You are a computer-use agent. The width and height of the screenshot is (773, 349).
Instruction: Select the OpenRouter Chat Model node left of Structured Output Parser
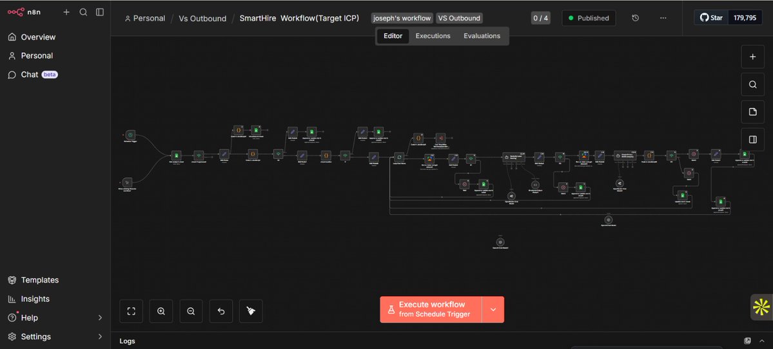[511, 196]
